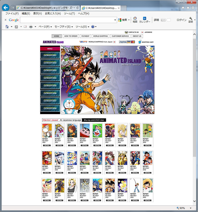Viewport: 198px width, 212px height.
Task: Expand the print icon dropdown arrow
Action: [x=35, y=27]
